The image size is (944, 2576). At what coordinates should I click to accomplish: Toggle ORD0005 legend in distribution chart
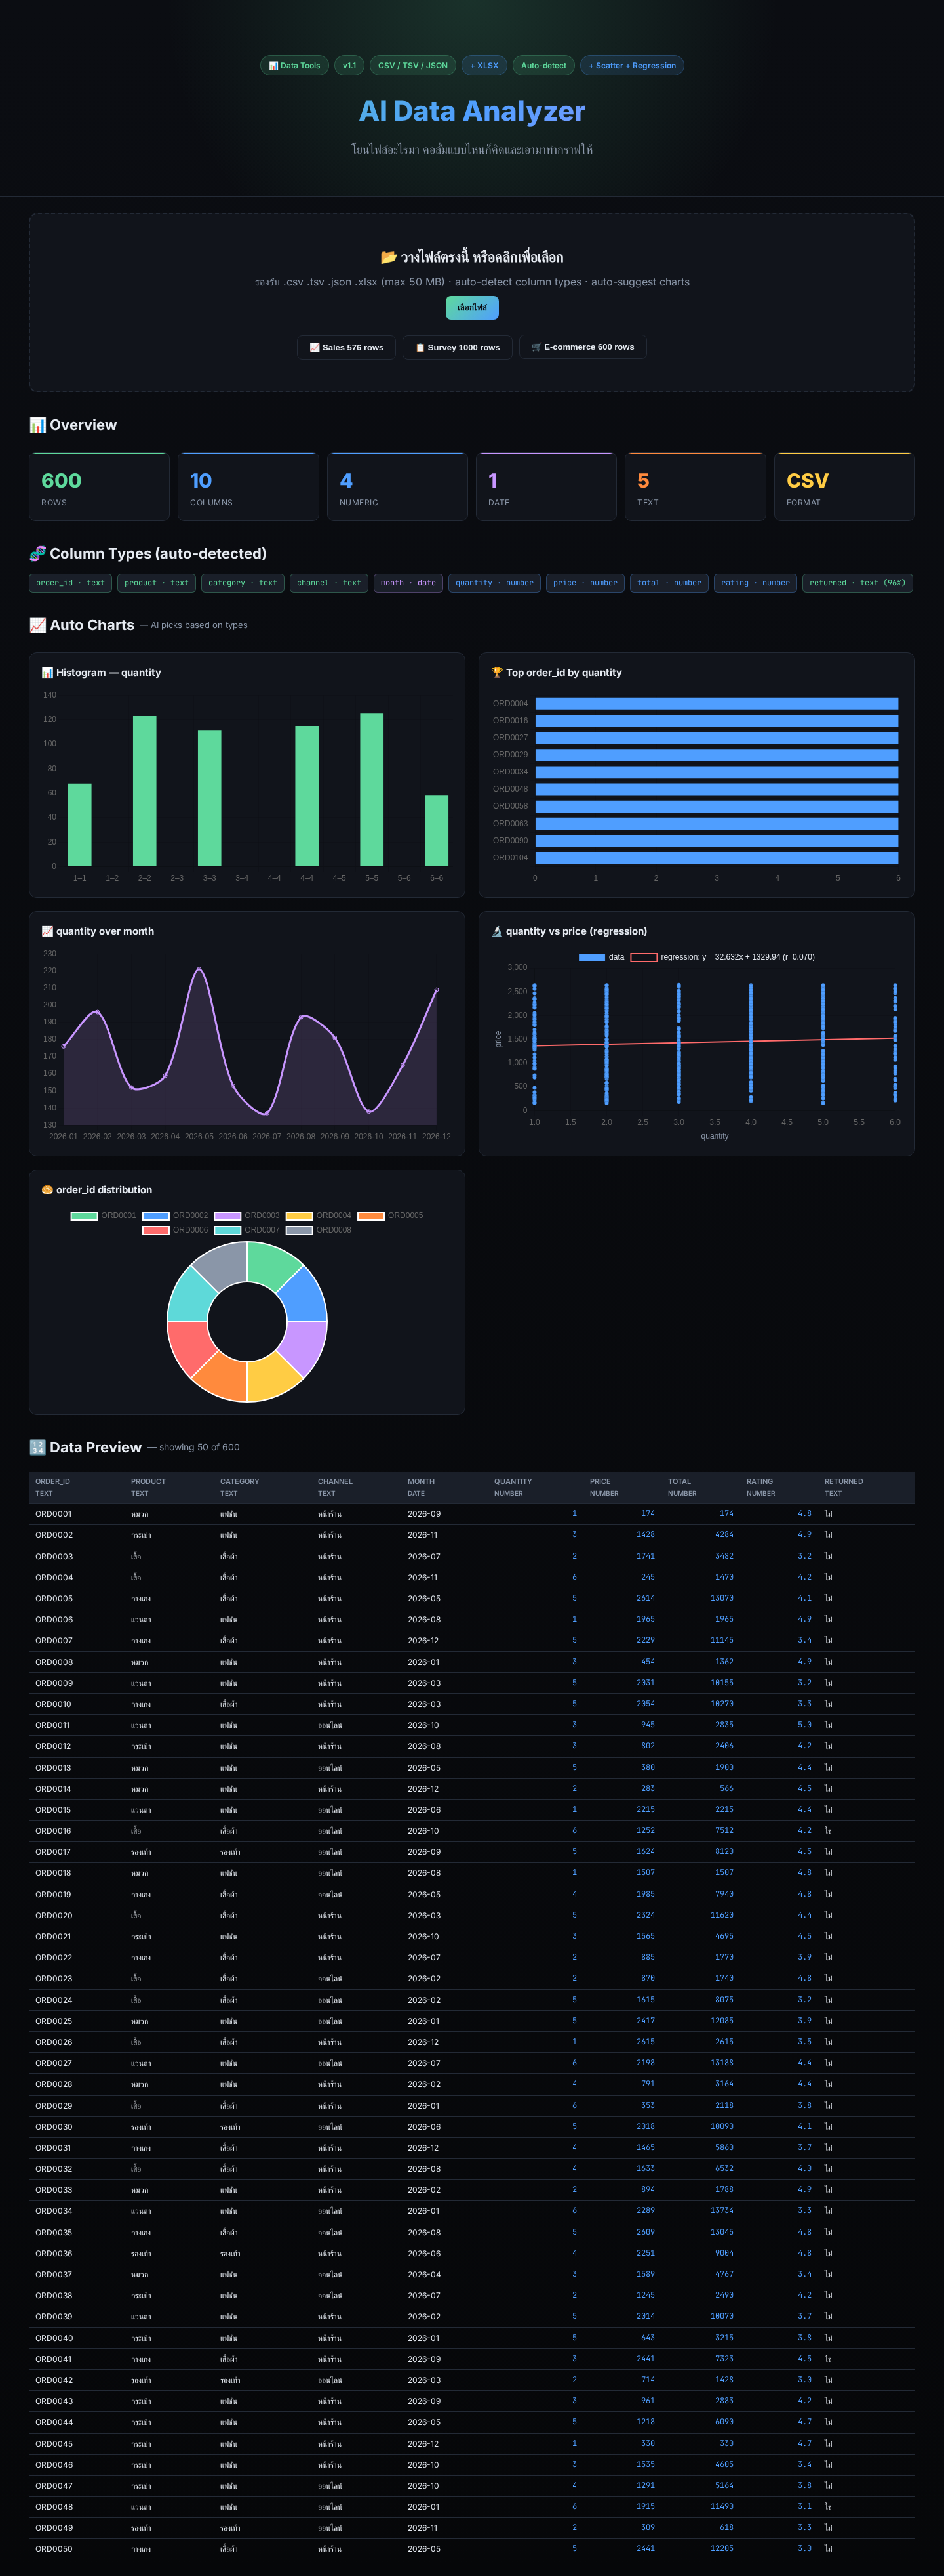click(391, 1216)
